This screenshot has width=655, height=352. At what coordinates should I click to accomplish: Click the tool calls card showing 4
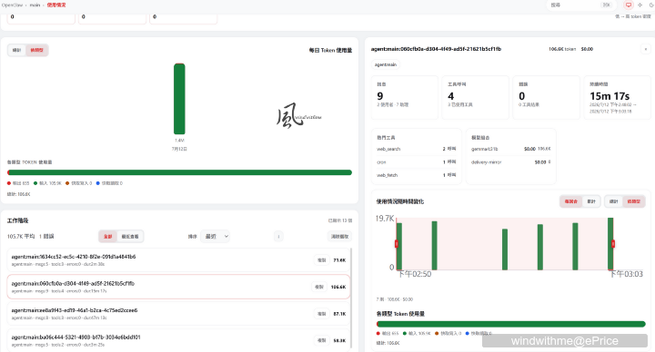pyautogui.click(x=476, y=97)
